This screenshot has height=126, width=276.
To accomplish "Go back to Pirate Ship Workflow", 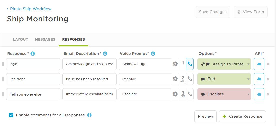I will click(29, 9).
